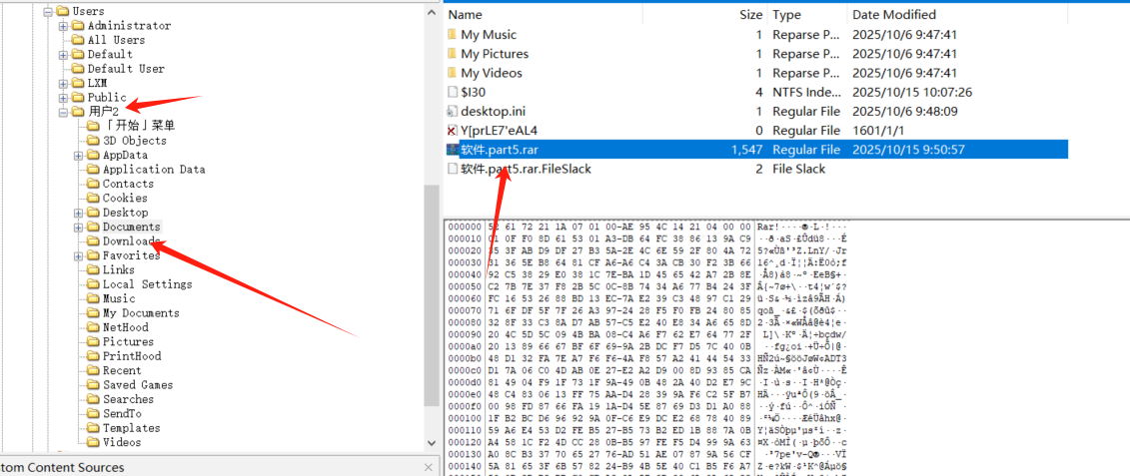Close the Custom Content Sources panel

coord(430,467)
